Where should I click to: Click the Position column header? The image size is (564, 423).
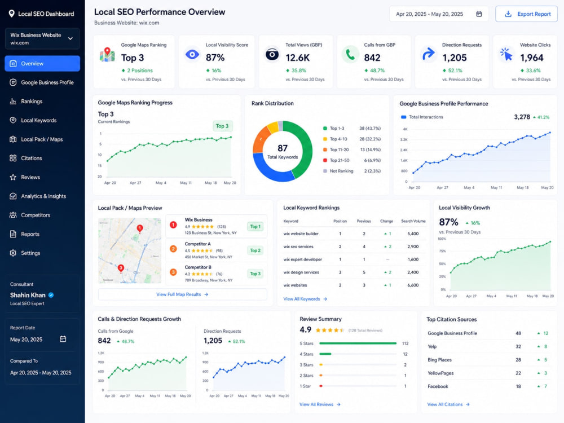pos(340,221)
